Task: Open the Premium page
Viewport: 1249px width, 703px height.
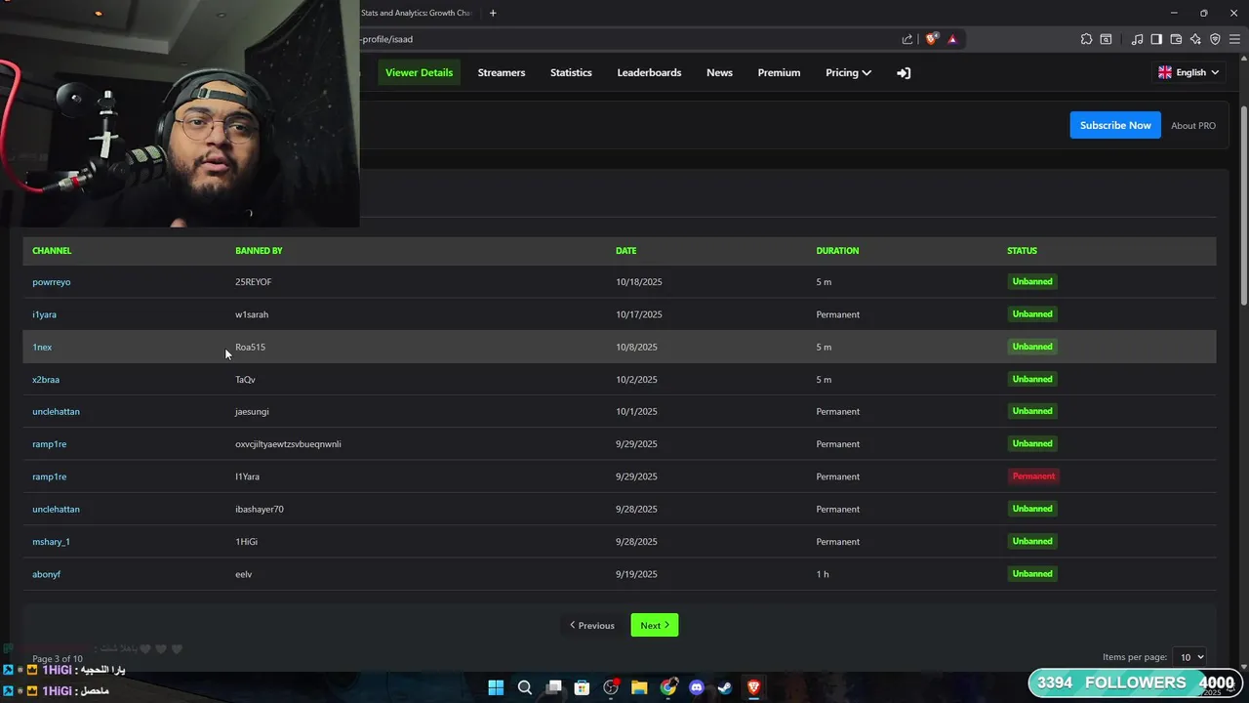Action: pyautogui.click(x=779, y=73)
